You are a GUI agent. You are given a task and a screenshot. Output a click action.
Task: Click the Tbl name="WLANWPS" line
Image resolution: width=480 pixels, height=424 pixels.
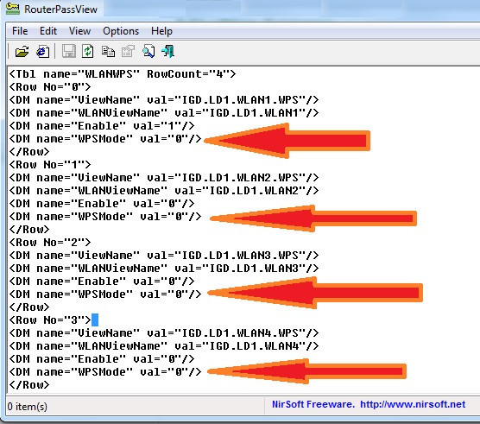coord(123,73)
